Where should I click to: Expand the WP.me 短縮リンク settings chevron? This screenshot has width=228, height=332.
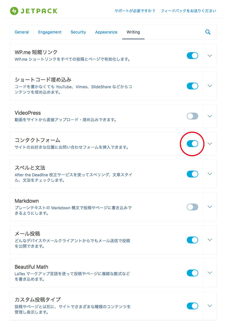point(210,56)
